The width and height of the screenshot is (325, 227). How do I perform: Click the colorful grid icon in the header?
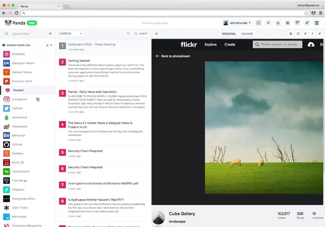[297, 23]
